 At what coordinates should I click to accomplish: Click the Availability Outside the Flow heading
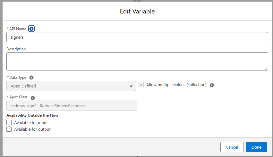pyautogui.click(x=32, y=115)
